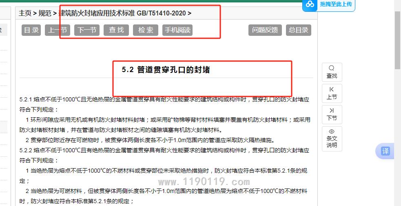Select the 手机阅读 mobile reading button
Viewport: 401px width, 206px height.
177,30
